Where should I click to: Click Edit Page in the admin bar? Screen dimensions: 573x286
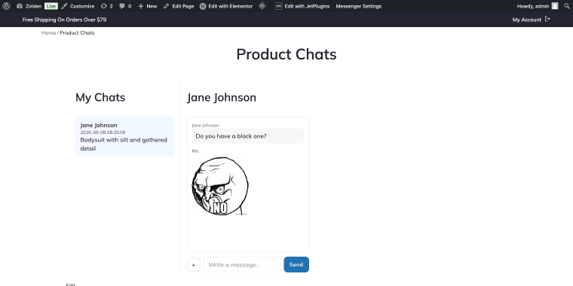point(179,6)
